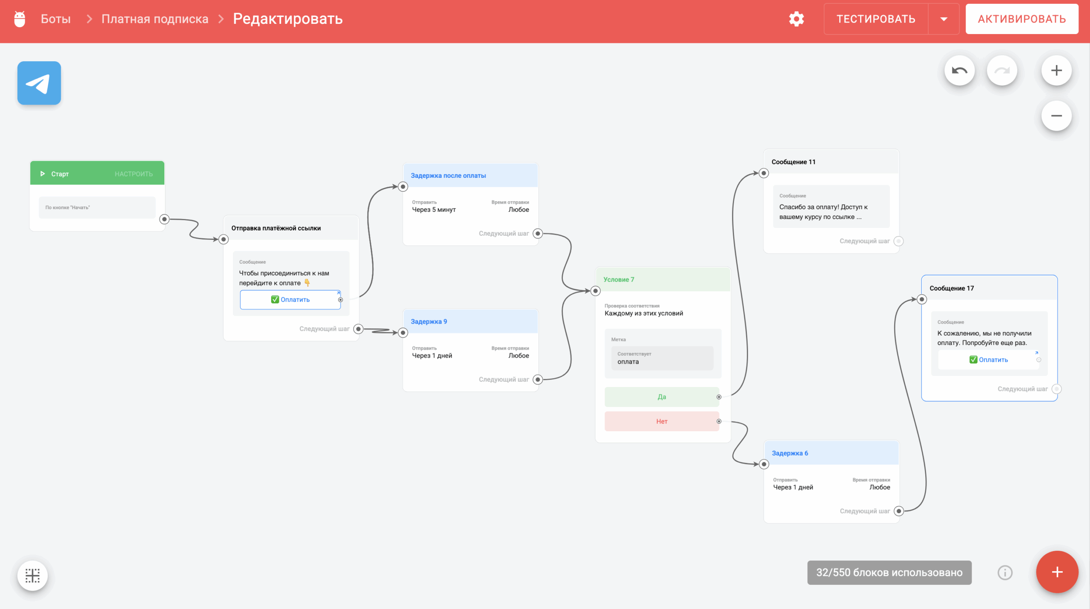Click Оплатить button in Сообщение 17
Screen dimensions: 1090x609
click(x=988, y=360)
